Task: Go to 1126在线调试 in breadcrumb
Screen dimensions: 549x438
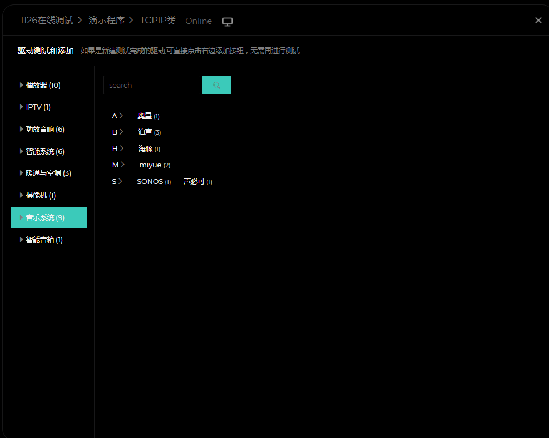Action: [47, 21]
